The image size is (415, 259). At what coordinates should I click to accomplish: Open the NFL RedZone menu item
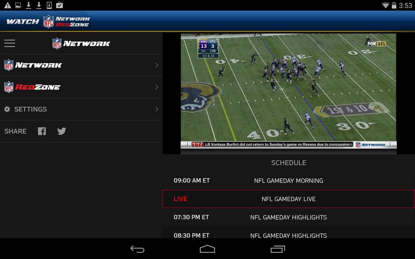tap(81, 87)
